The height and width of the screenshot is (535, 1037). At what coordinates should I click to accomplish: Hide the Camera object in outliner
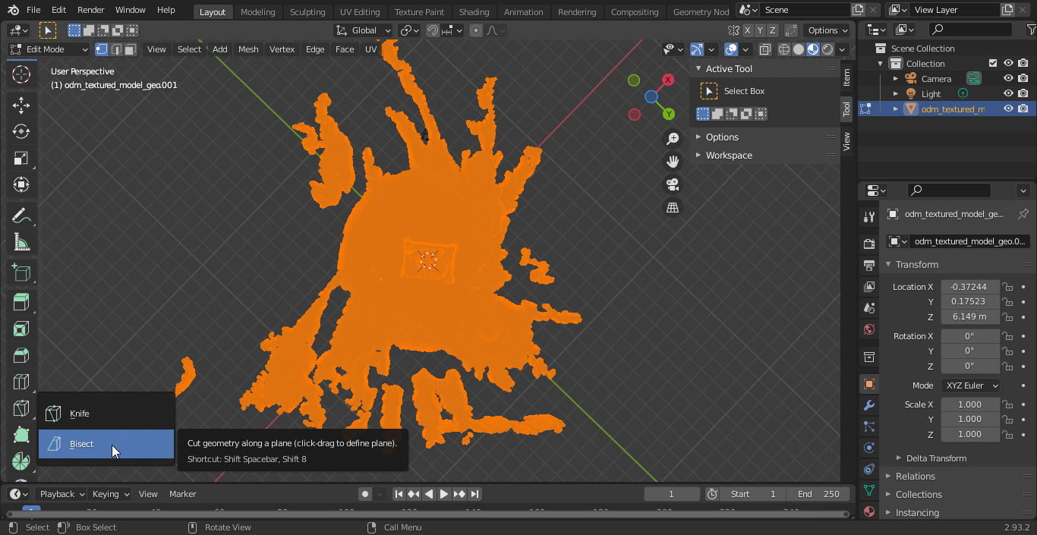pos(1008,79)
